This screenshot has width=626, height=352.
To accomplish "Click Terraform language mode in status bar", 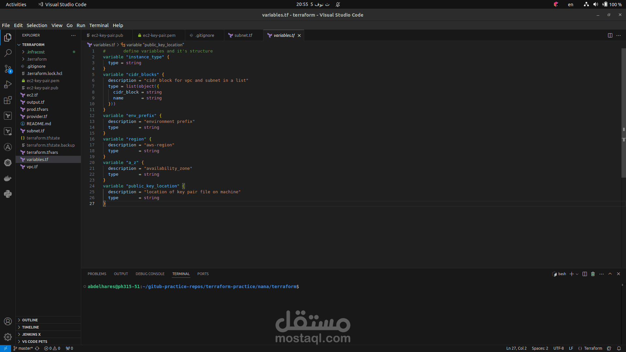I will [x=593, y=348].
